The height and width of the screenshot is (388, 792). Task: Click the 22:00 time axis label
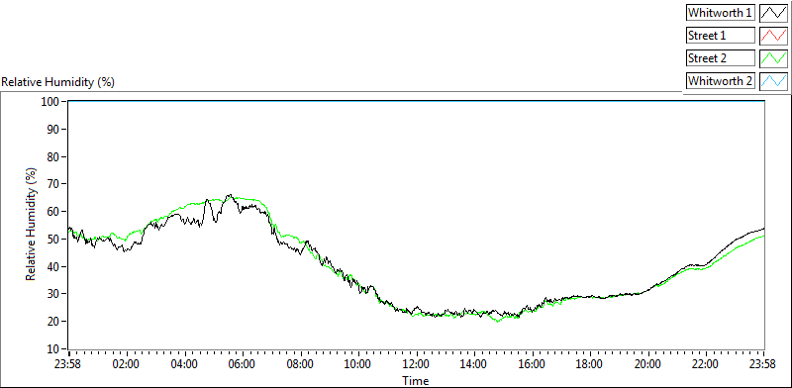706,364
